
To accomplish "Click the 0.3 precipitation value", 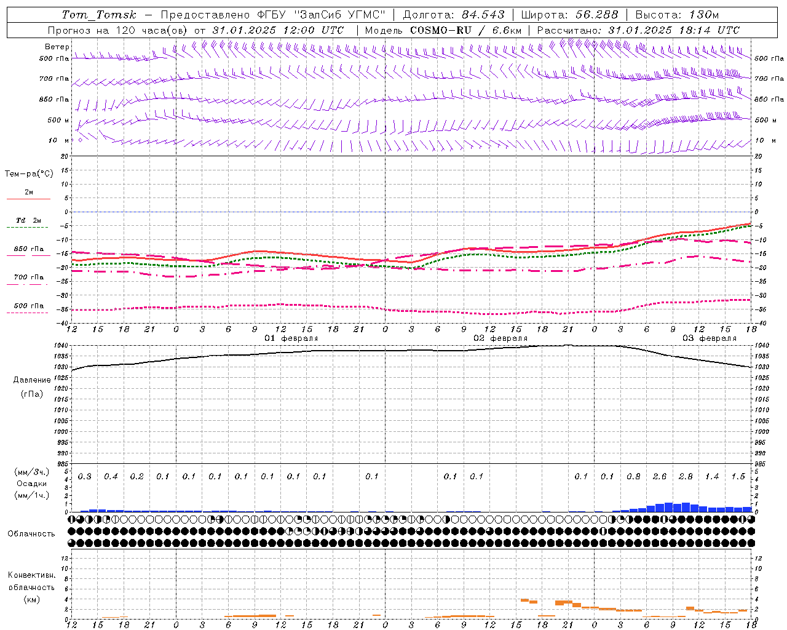I will click(85, 477).
